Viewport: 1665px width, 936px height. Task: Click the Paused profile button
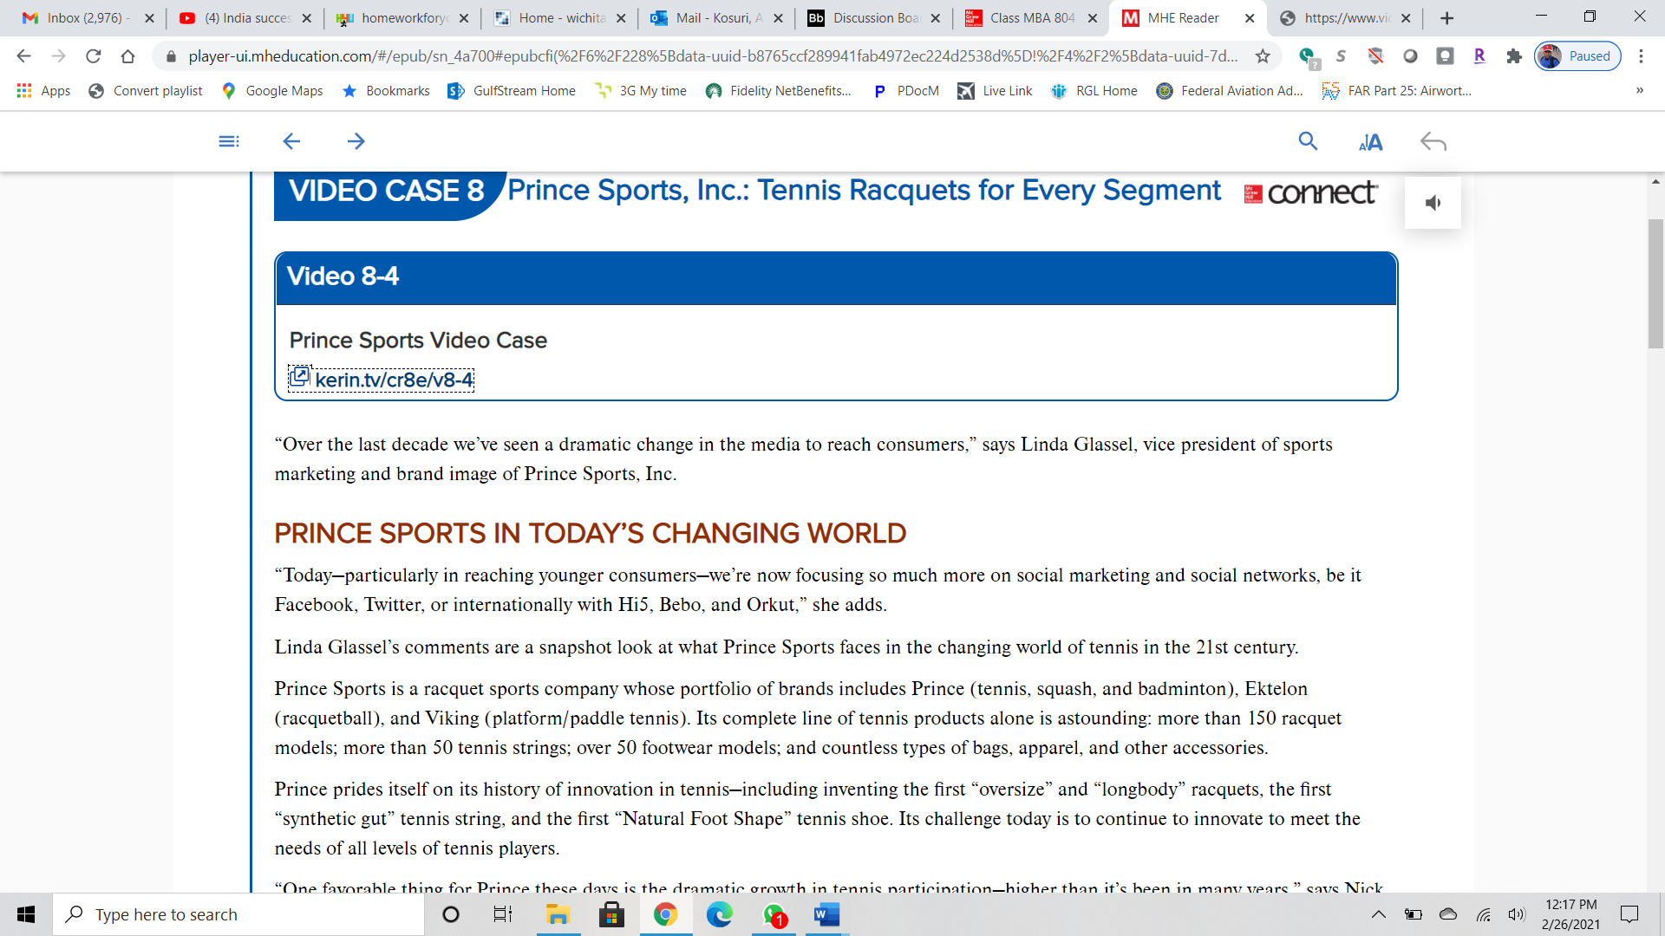(x=1577, y=56)
